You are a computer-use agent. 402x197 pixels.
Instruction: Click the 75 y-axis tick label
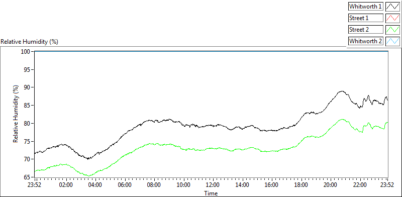tap(28, 141)
